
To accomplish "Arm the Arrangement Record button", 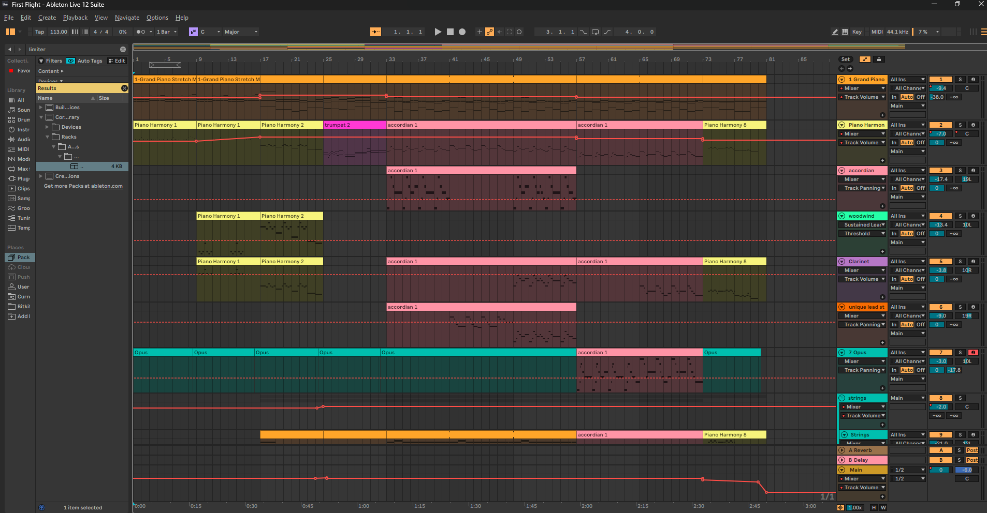I will click(x=462, y=32).
